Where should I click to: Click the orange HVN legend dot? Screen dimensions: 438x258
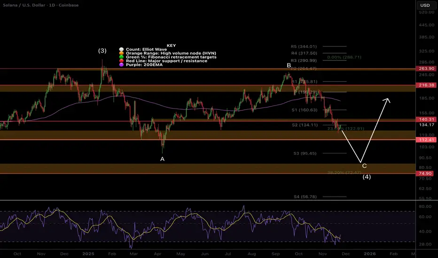coord(121,53)
